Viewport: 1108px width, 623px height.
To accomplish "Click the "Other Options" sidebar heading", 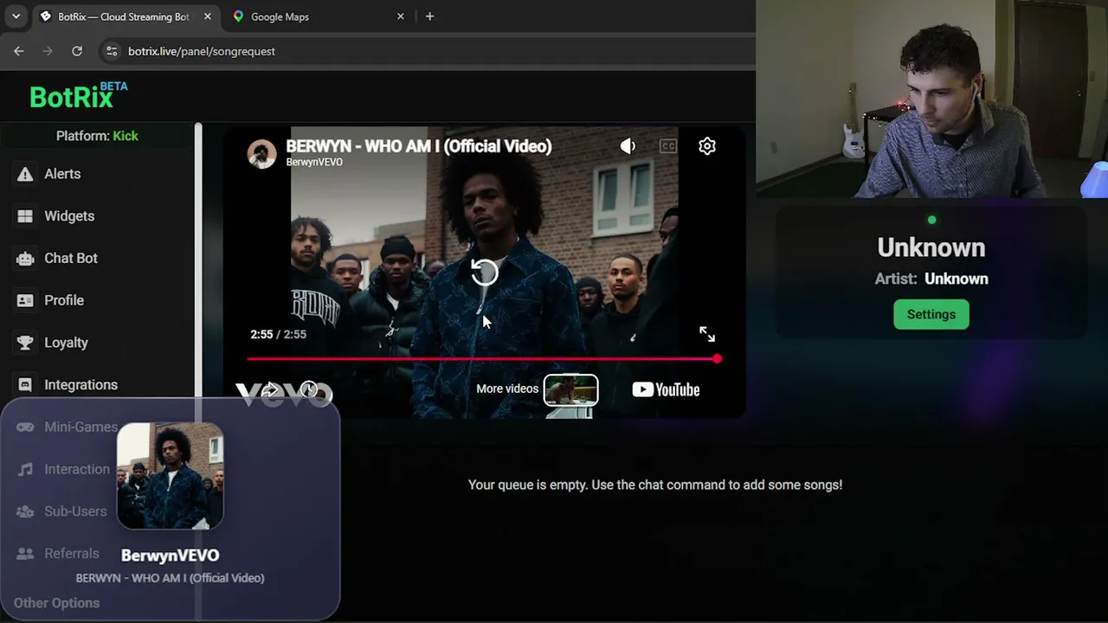I will 56,603.
